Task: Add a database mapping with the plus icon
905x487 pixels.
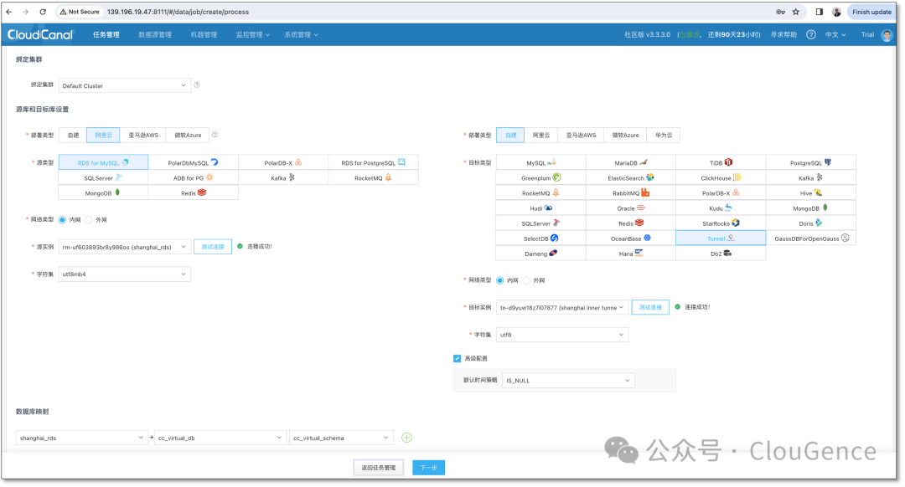Action: click(x=406, y=438)
